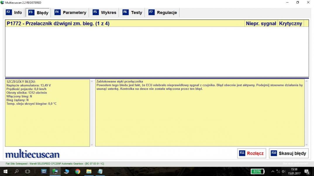Show hidden system tray icons
314x176 pixels.
273,171
